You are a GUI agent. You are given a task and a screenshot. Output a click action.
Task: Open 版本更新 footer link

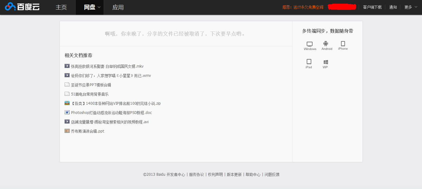[x=234, y=174]
